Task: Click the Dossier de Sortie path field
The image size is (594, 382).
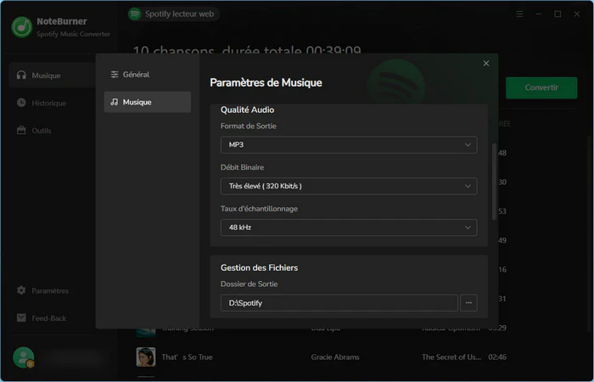Action: (x=339, y=303)
